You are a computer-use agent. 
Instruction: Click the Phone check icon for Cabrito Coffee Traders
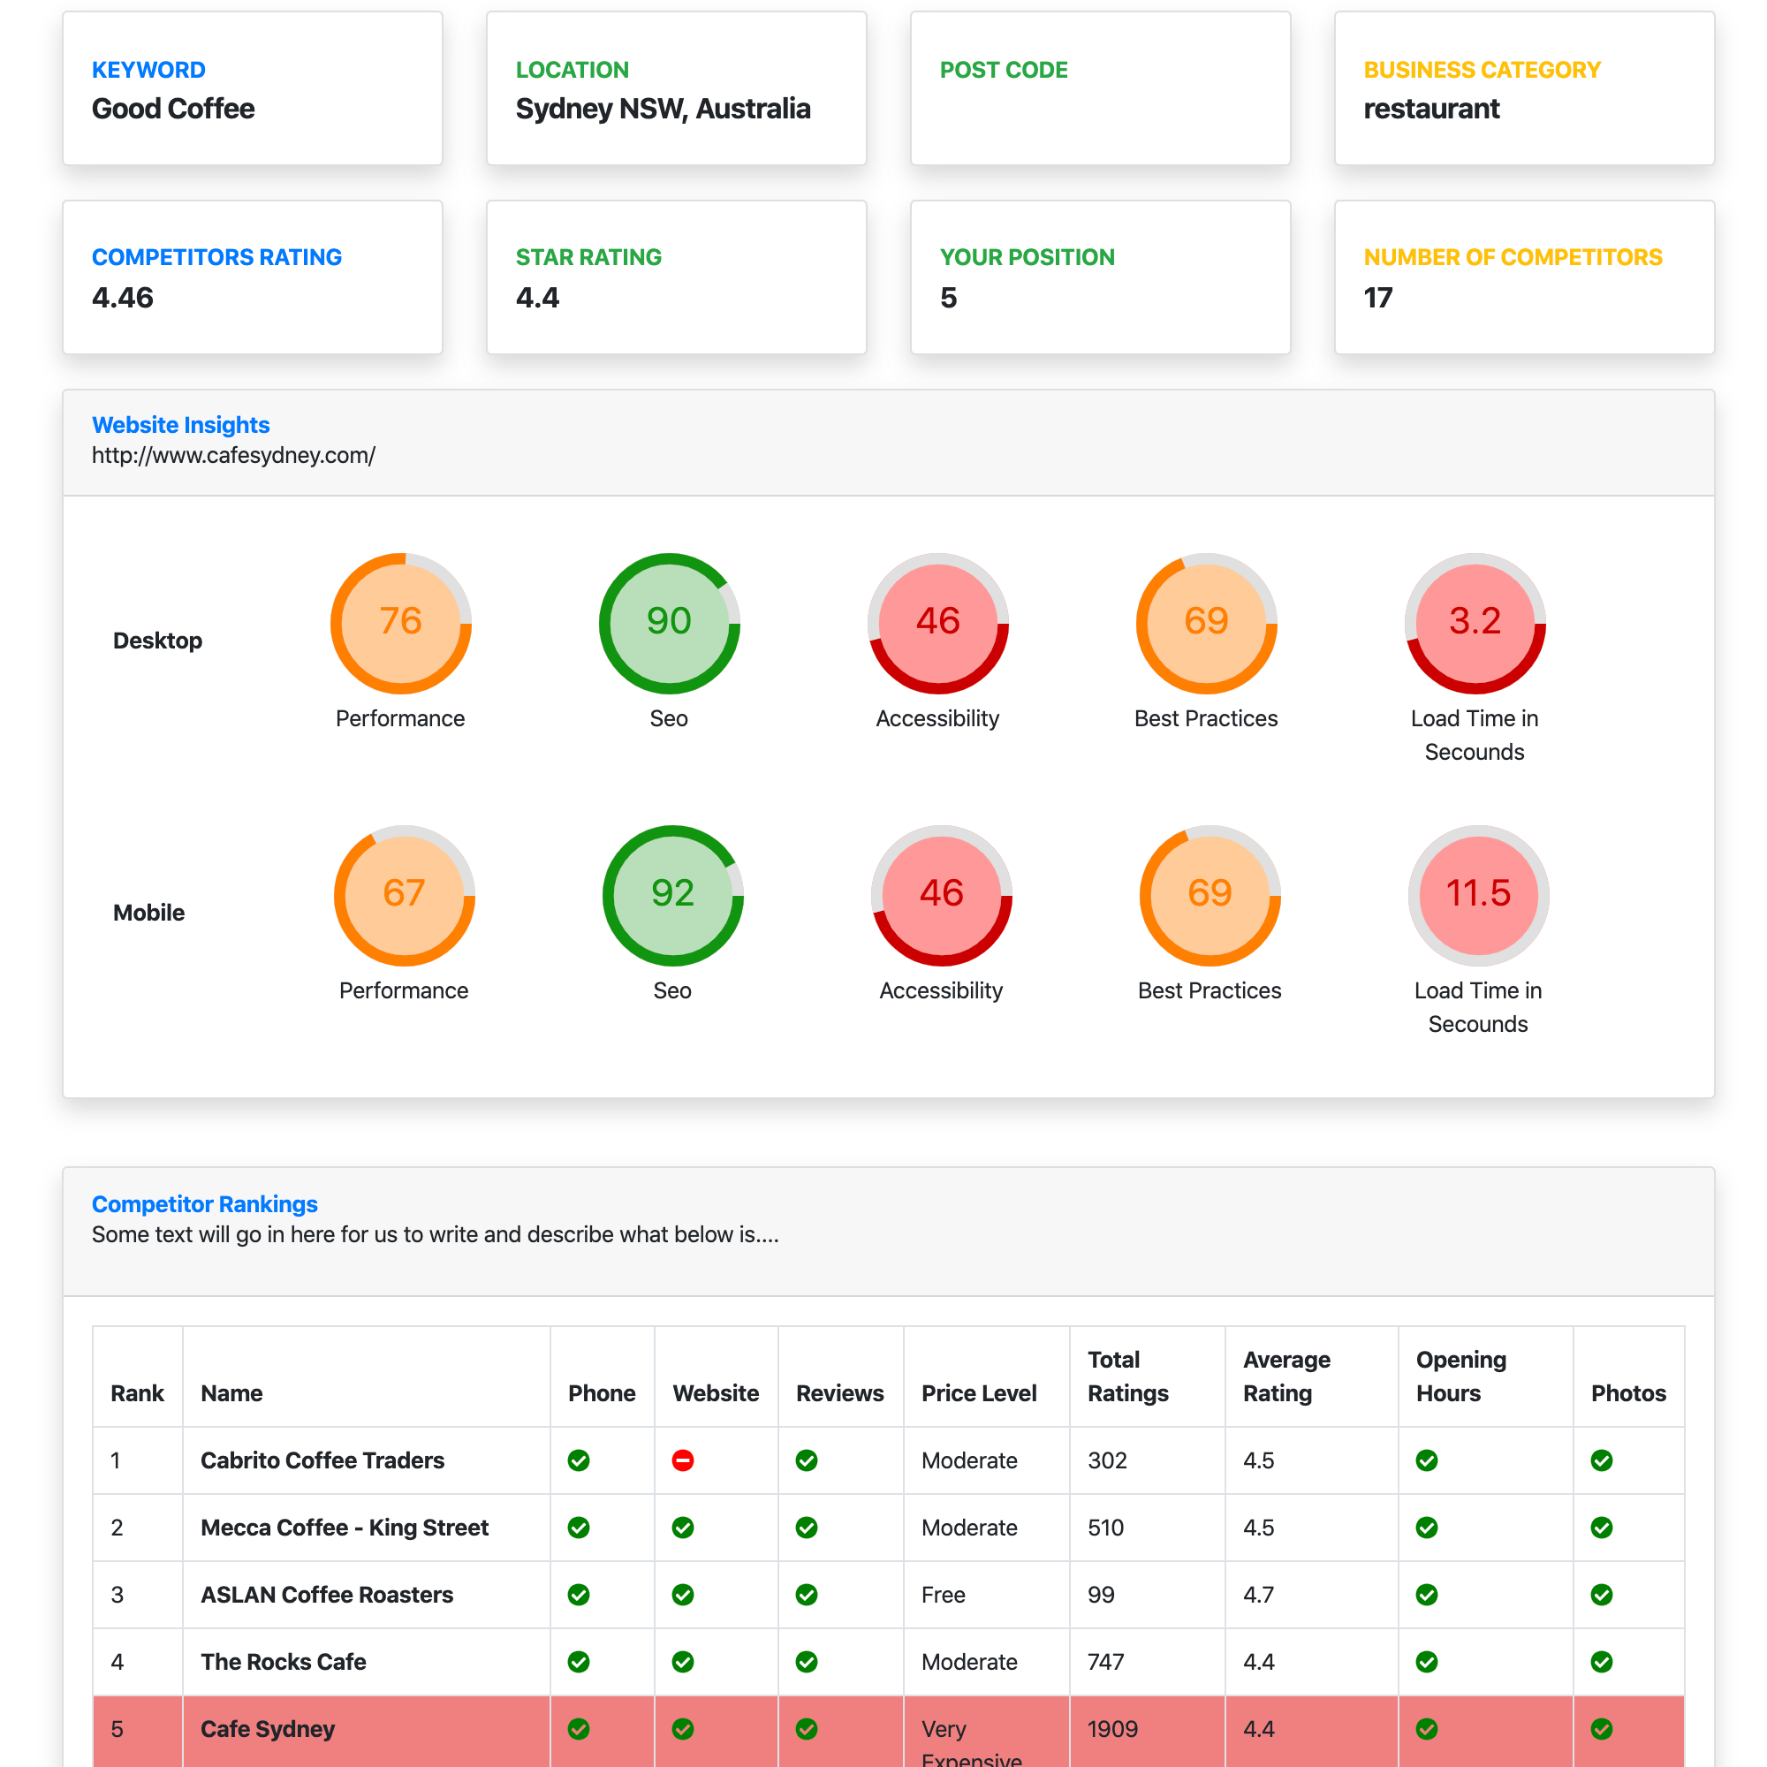[x=577, y=1460]
